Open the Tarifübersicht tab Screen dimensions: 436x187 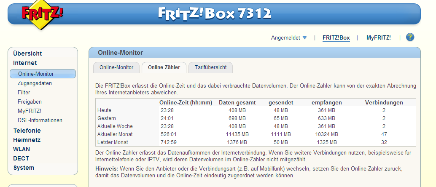(210, 67)
